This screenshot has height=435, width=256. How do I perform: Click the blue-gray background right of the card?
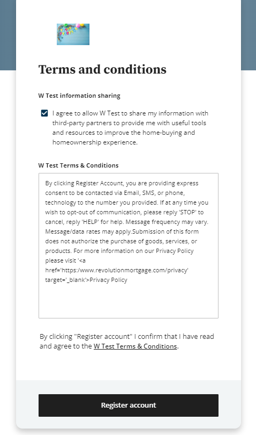pos(249,35)
